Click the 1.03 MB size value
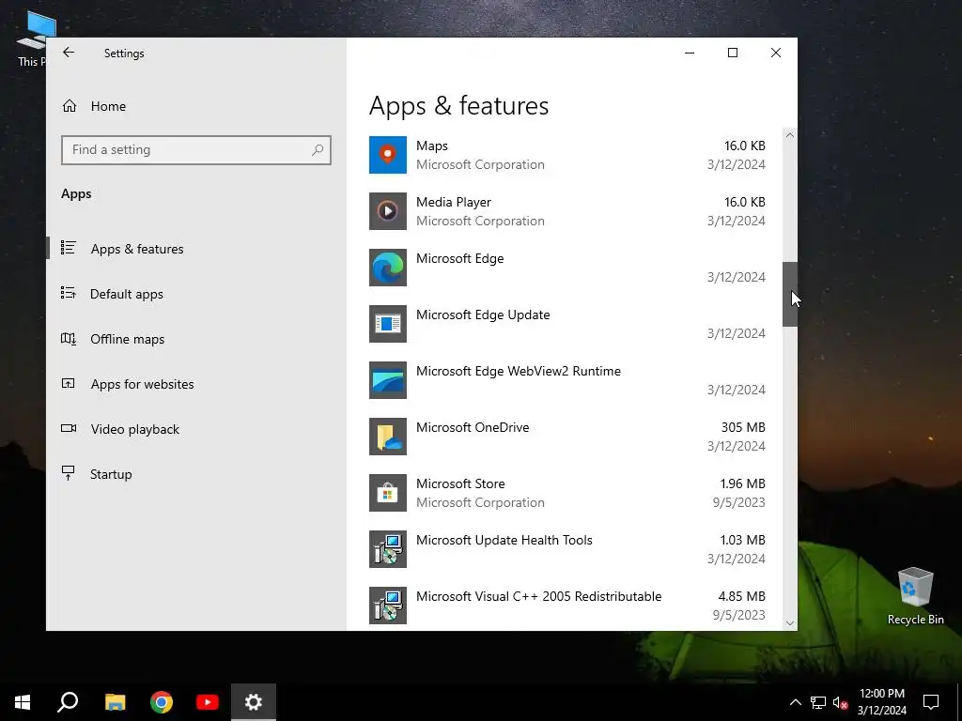 742,540
